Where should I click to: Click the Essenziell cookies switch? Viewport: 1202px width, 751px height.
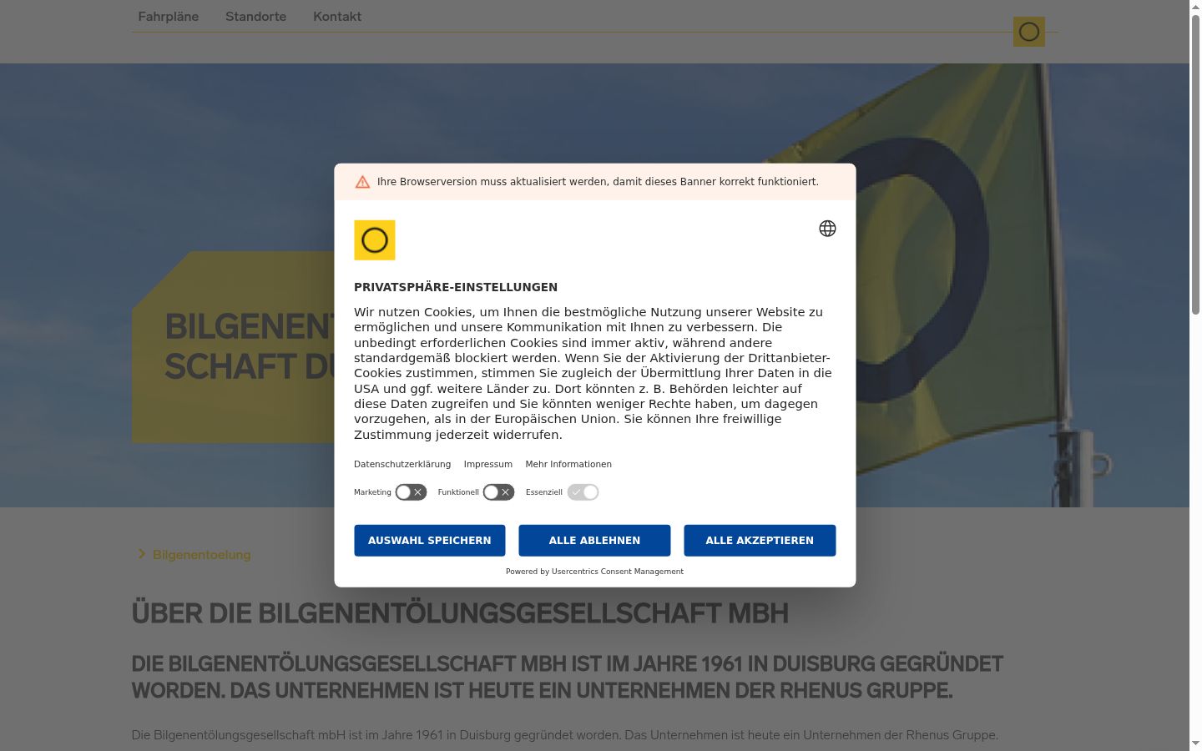[583, 492]
